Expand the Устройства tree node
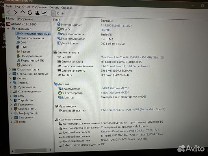This screenshot has width=208, height=156. click(11, 100)
